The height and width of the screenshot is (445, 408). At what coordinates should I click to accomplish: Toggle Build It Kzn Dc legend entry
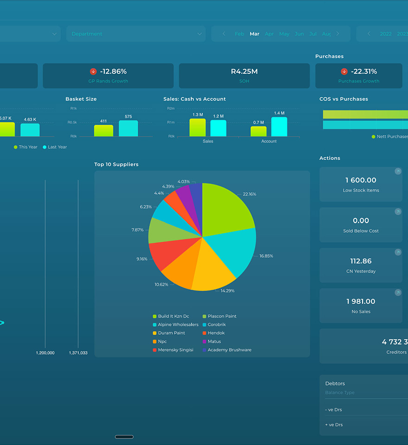171,316
